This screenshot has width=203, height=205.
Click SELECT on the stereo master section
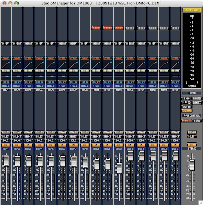point(192,136)
